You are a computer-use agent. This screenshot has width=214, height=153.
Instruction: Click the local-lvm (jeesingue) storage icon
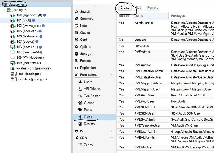pyautogui.click(x=14, y=79)
